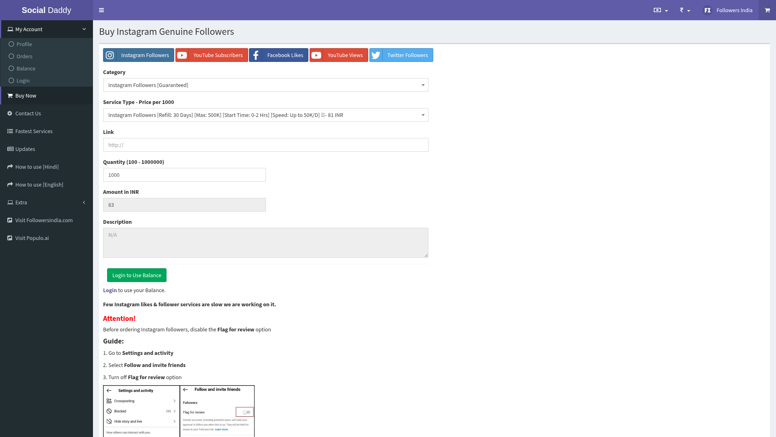Follow the Login link below the button
The width and height of the screenshot is (776, 437).
click(110, 290)
